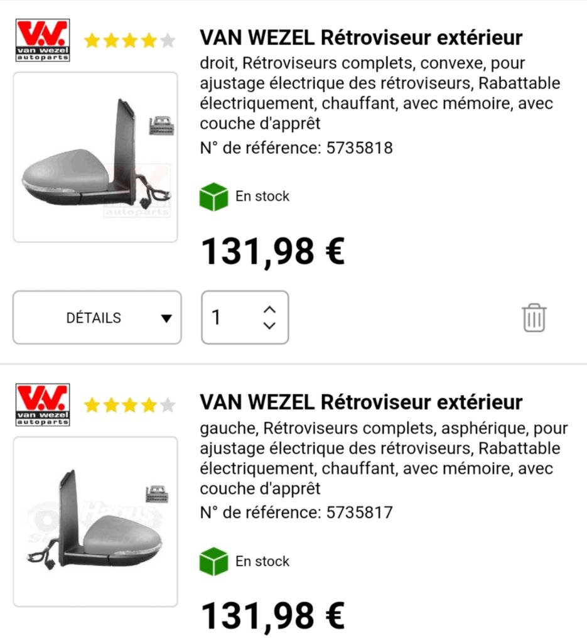
Task: Decrease quantity with the down arrow
Action: coord(269,326)
